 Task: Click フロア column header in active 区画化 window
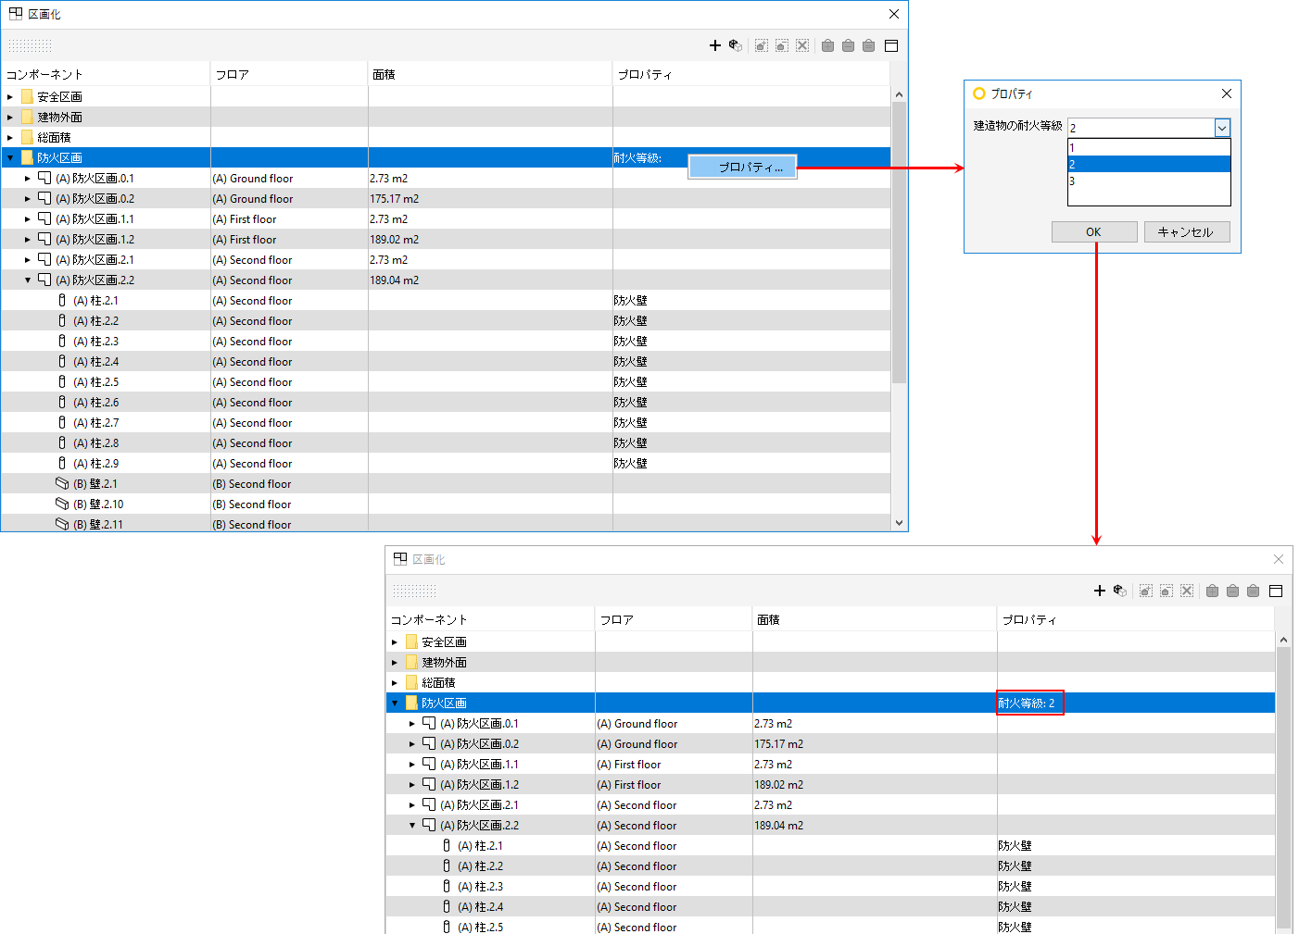tap(289, 74)
